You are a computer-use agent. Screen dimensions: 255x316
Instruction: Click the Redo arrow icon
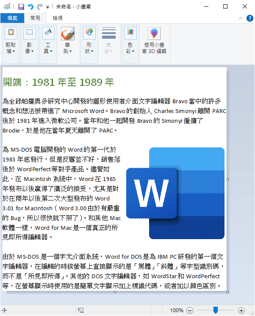[x=39, y=7]
